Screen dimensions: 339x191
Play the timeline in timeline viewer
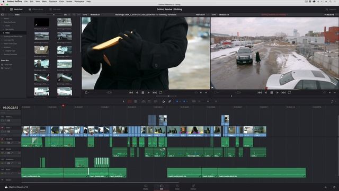[x=278, y=92]
